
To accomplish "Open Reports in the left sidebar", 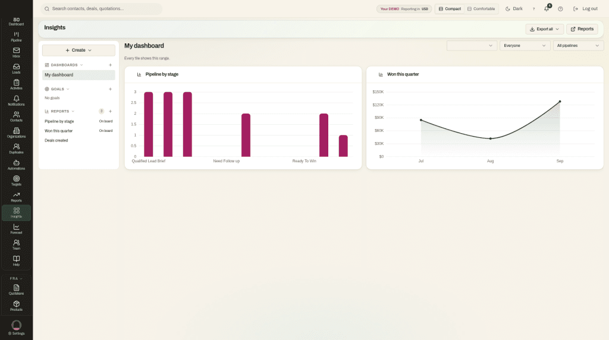I will tap(16, 197).
